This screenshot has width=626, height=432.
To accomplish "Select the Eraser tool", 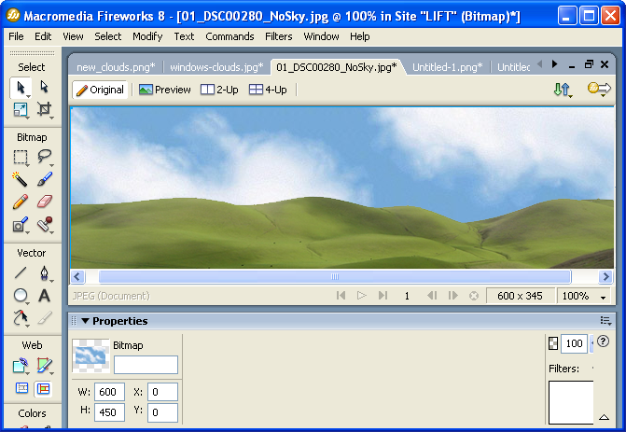I will (44, 202).
